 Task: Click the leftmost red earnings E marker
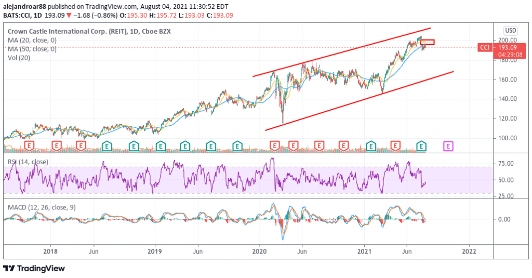click(29, 147)
